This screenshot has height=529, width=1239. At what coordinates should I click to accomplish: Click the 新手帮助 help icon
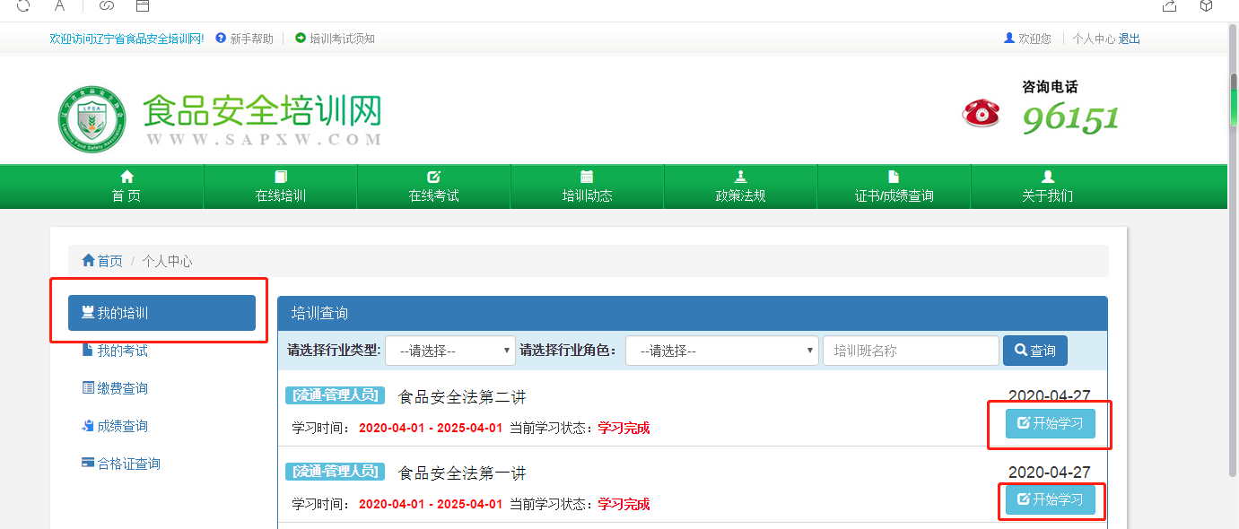(221, 39)
